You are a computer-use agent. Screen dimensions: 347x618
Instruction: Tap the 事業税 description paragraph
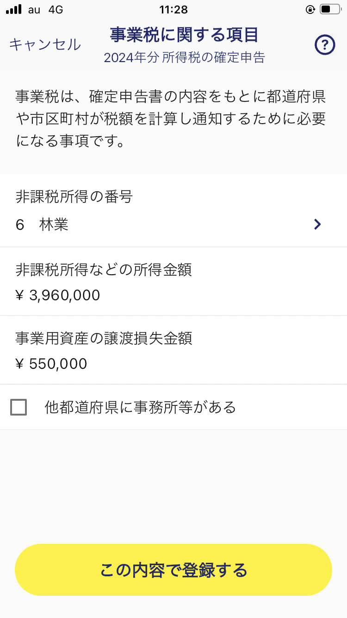tap(171, 119)
